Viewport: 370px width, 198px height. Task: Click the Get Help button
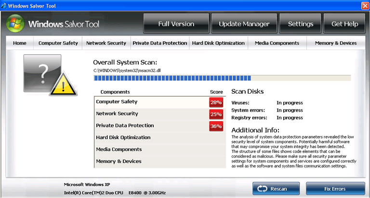click(344, 24)
